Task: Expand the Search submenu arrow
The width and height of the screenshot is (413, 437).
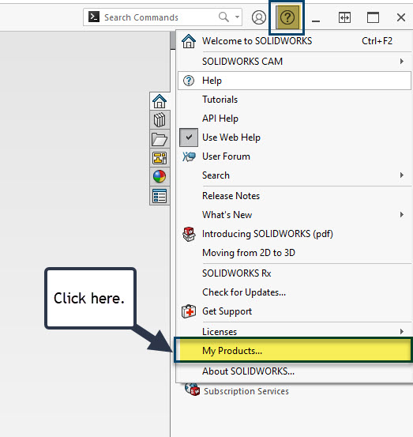Action: coord(402,175)
